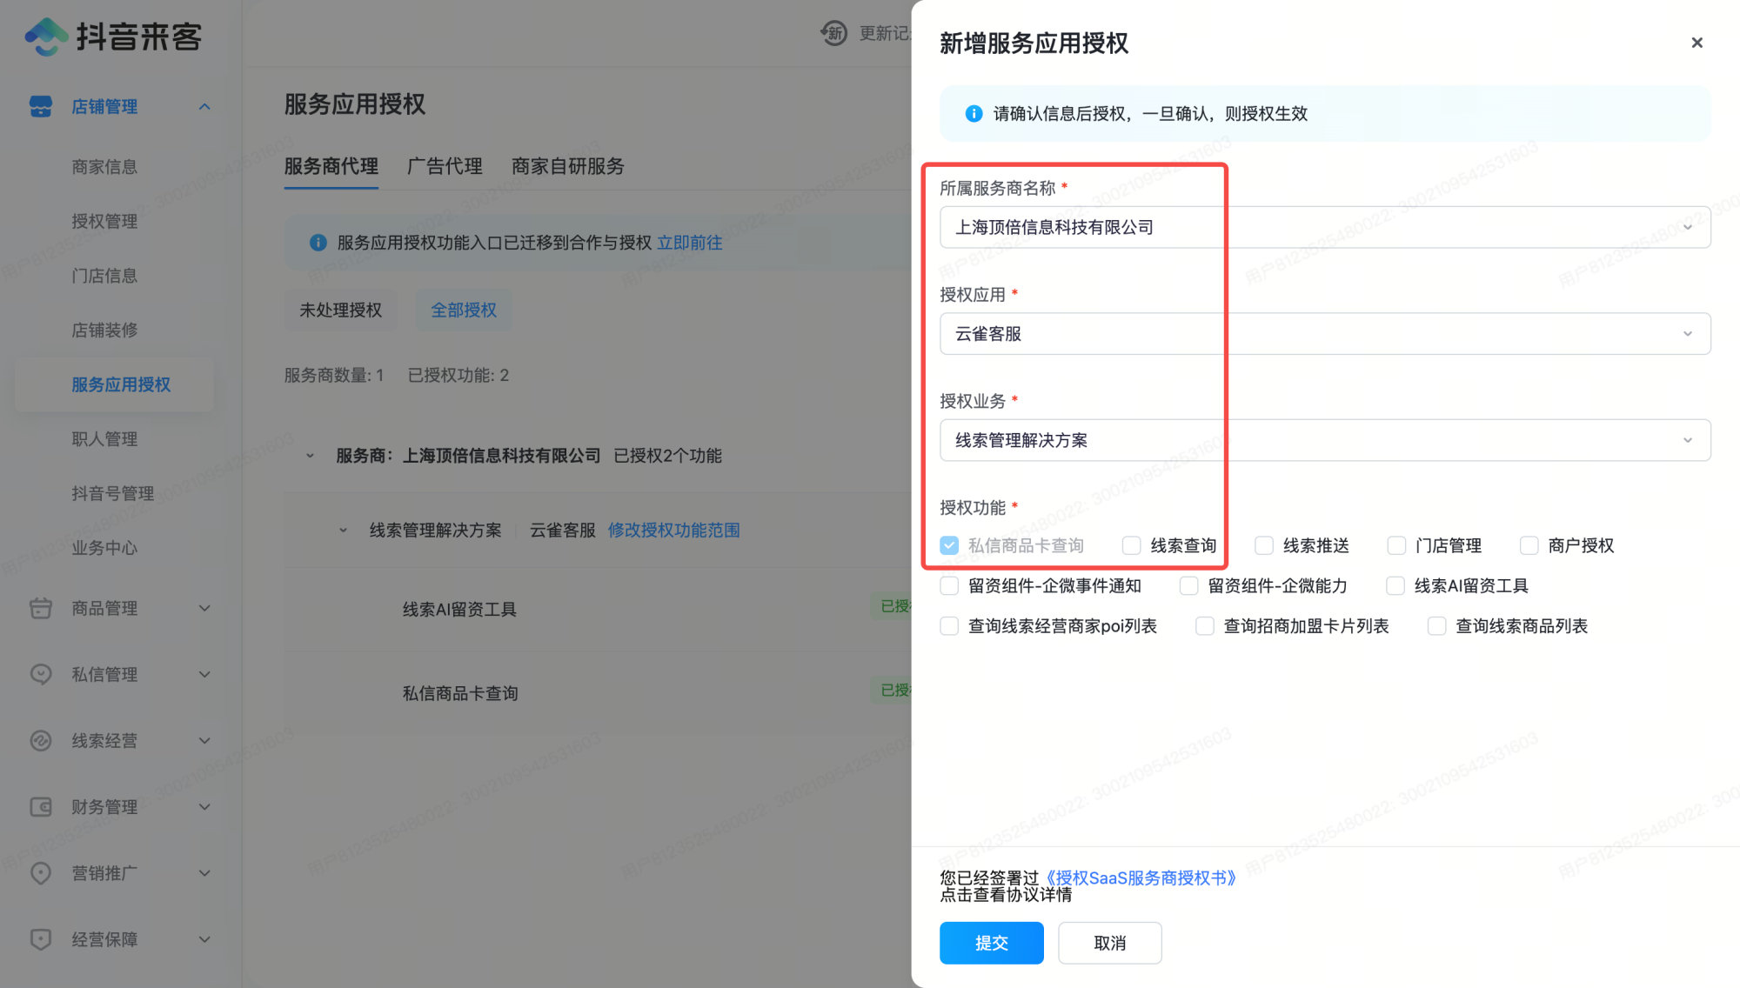This screenshot has width=1740, height=988.
Task: Select the 全部授权 filter tab
Action: coord(464,310)
